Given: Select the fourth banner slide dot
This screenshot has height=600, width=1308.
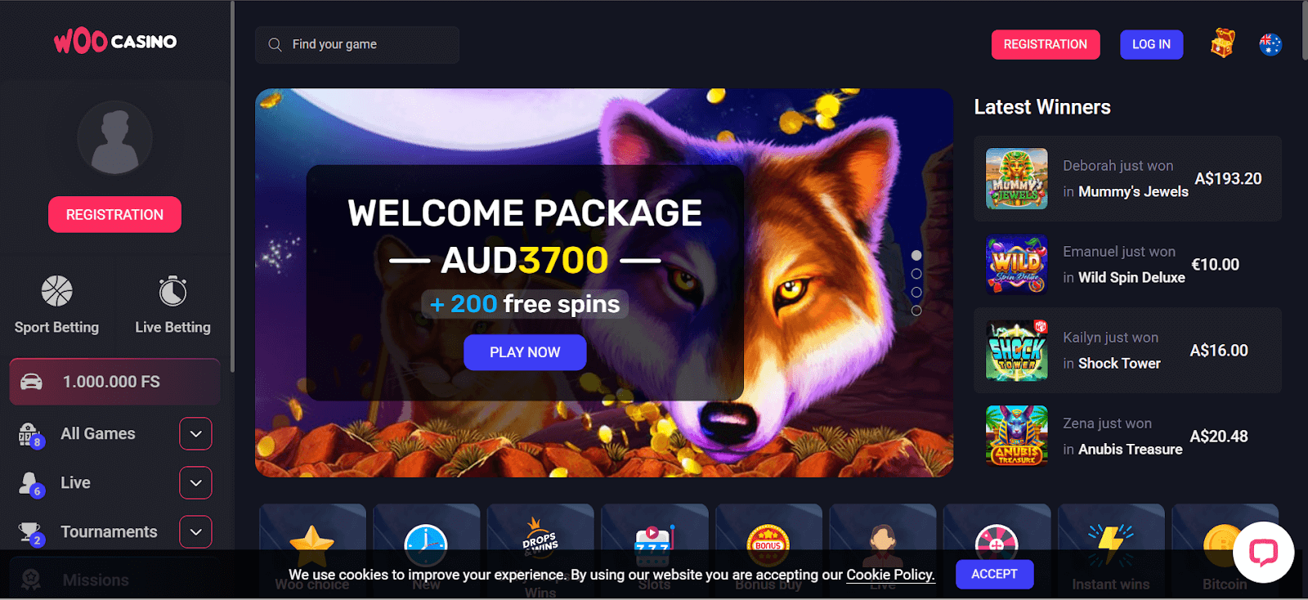Looking at the screenshot, I should 916,311.
